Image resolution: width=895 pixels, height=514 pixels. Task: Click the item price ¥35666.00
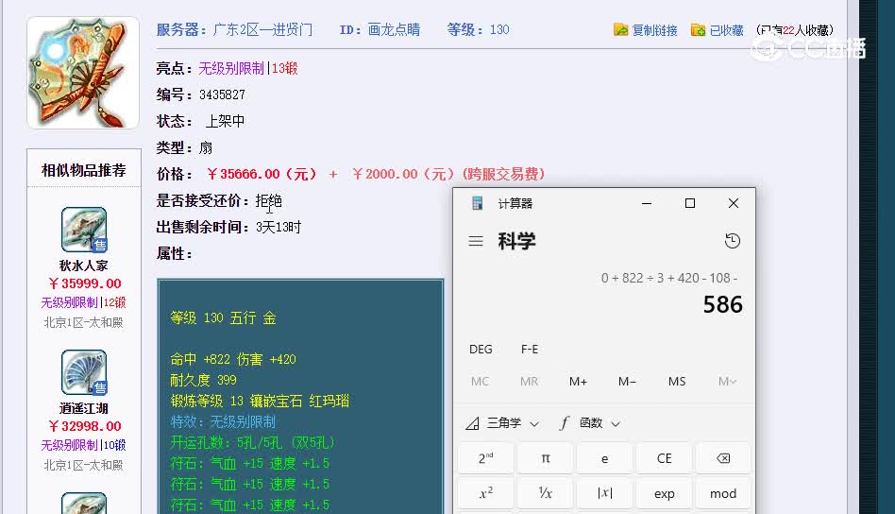point(262,174)
